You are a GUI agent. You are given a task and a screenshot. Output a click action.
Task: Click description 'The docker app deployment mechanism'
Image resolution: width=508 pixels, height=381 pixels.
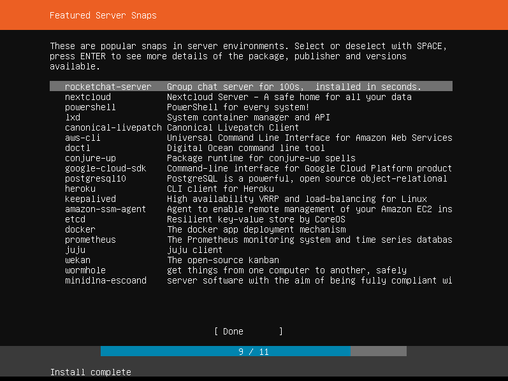(x=256, y=229)
